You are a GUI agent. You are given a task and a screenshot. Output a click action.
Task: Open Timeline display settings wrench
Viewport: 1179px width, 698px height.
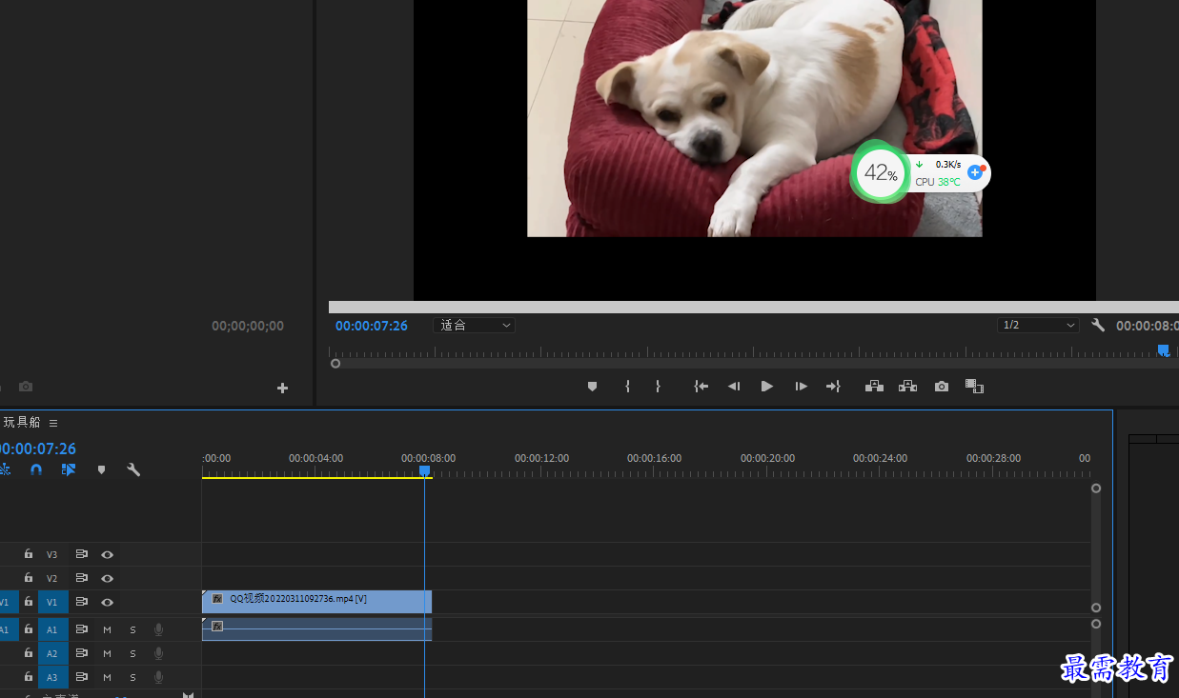(x=133, y=469)
